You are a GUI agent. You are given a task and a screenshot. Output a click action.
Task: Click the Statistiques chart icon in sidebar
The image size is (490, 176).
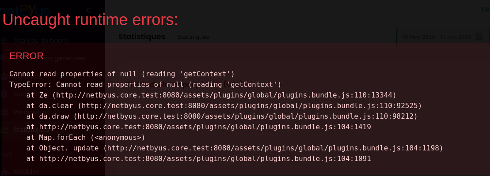4,130
